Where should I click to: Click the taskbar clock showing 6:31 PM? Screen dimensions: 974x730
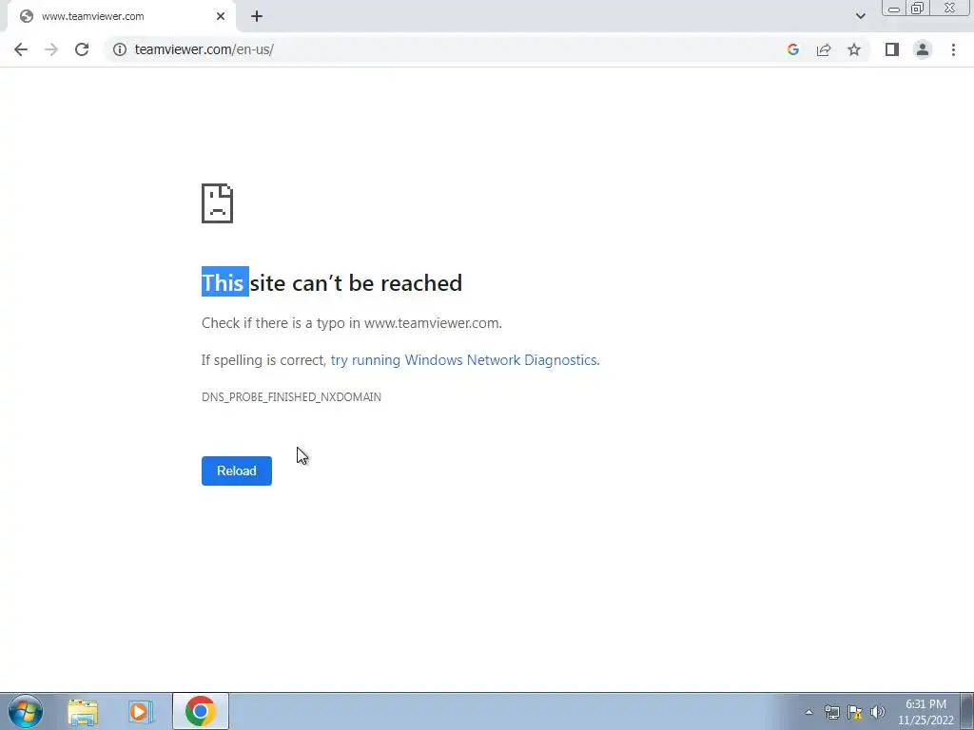coord(925,712)
